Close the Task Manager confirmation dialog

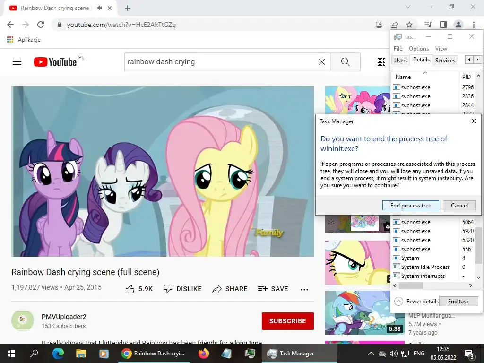click(474, 121)
